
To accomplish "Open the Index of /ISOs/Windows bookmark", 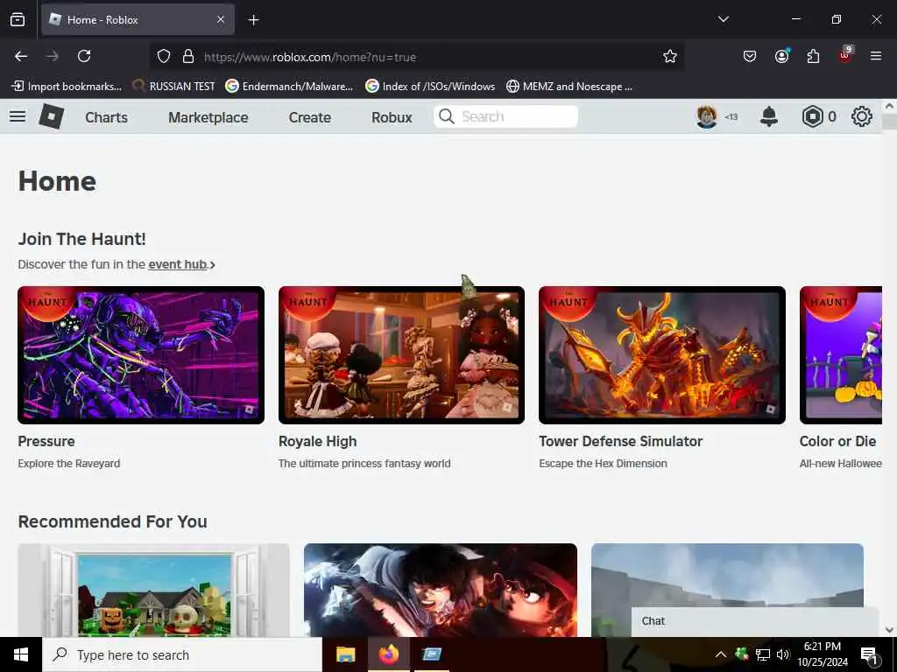I will pyautogui.click(x=430, y=87).
